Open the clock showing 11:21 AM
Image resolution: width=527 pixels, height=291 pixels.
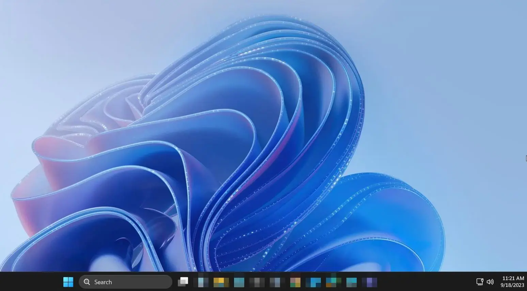coord(512,282)
